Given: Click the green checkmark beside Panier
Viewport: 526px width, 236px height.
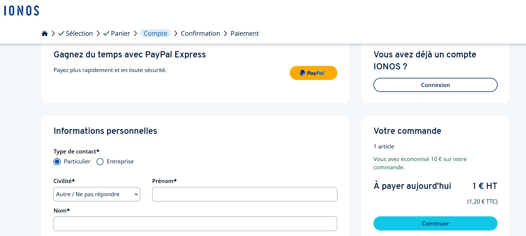Looking at the screenshot, I should (106, 33).
